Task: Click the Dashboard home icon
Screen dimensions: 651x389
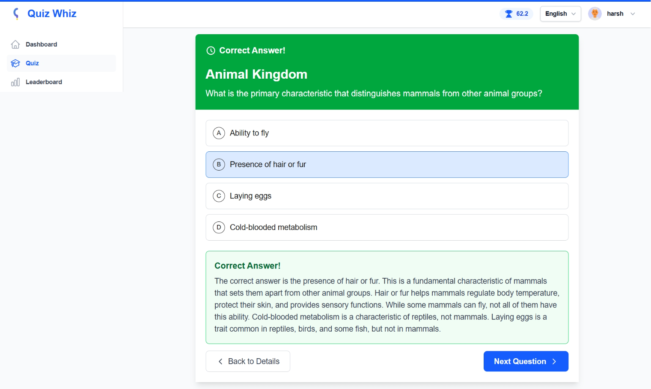Action: 15,44
